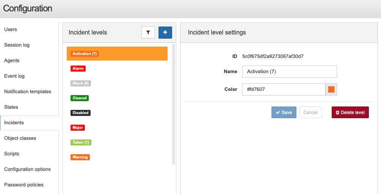
Task: Click the incident levels list scrollbar
Action: [x=174, y=104]
